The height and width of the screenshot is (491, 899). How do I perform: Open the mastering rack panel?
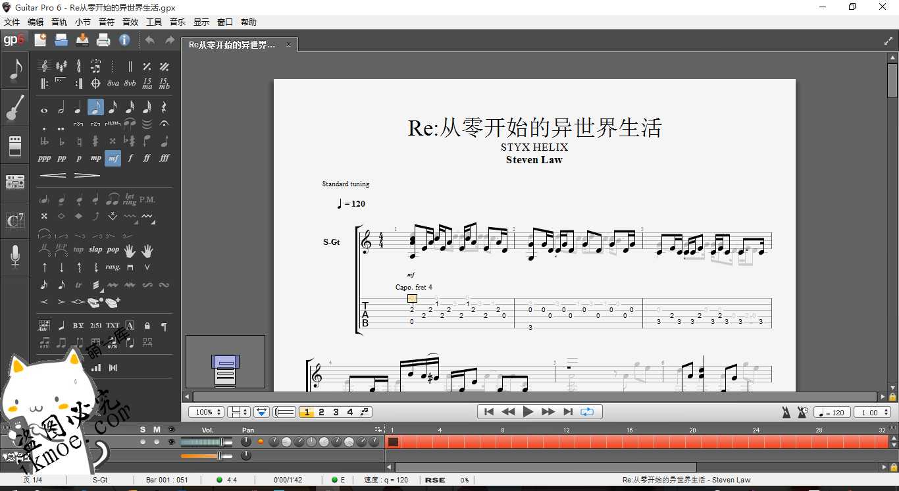pyautogui.click(x=14, y=182)
